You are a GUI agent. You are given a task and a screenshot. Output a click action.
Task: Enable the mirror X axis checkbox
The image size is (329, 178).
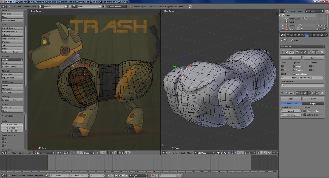[x=283, y=66]
